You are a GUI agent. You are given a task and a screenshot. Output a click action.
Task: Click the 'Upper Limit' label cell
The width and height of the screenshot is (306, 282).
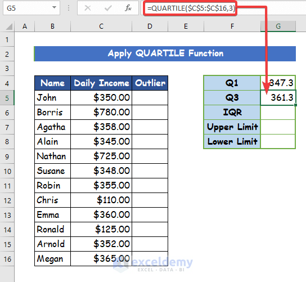pyautogui.click(x=232, y=127)
